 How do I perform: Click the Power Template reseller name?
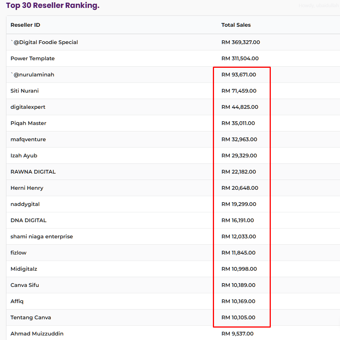(33, 58)
